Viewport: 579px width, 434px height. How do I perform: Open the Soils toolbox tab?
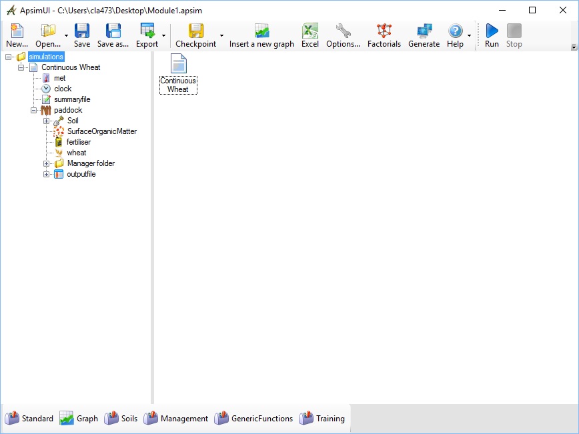tap(121, 418)
